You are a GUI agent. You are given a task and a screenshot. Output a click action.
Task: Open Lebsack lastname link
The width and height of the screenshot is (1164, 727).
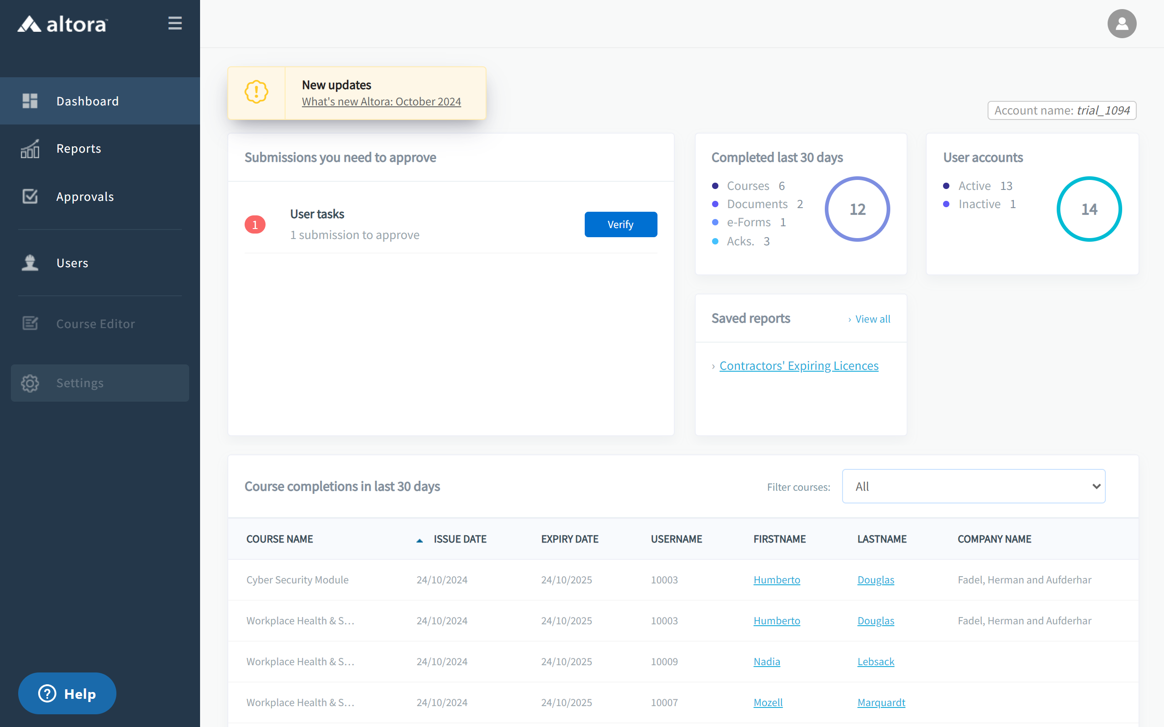coord(875,662)
